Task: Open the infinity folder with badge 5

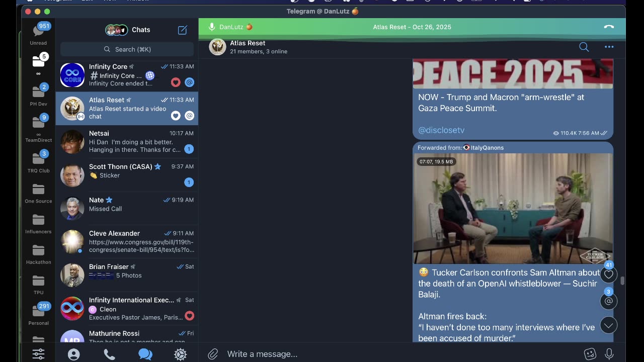Action: tap(38, 64)
